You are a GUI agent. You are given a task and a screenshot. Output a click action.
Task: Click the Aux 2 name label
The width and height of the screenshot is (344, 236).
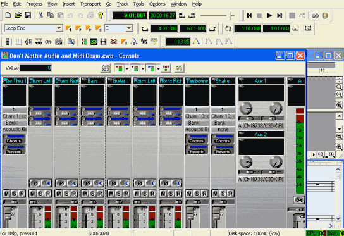pyautogui.click(x=261, y=134)
